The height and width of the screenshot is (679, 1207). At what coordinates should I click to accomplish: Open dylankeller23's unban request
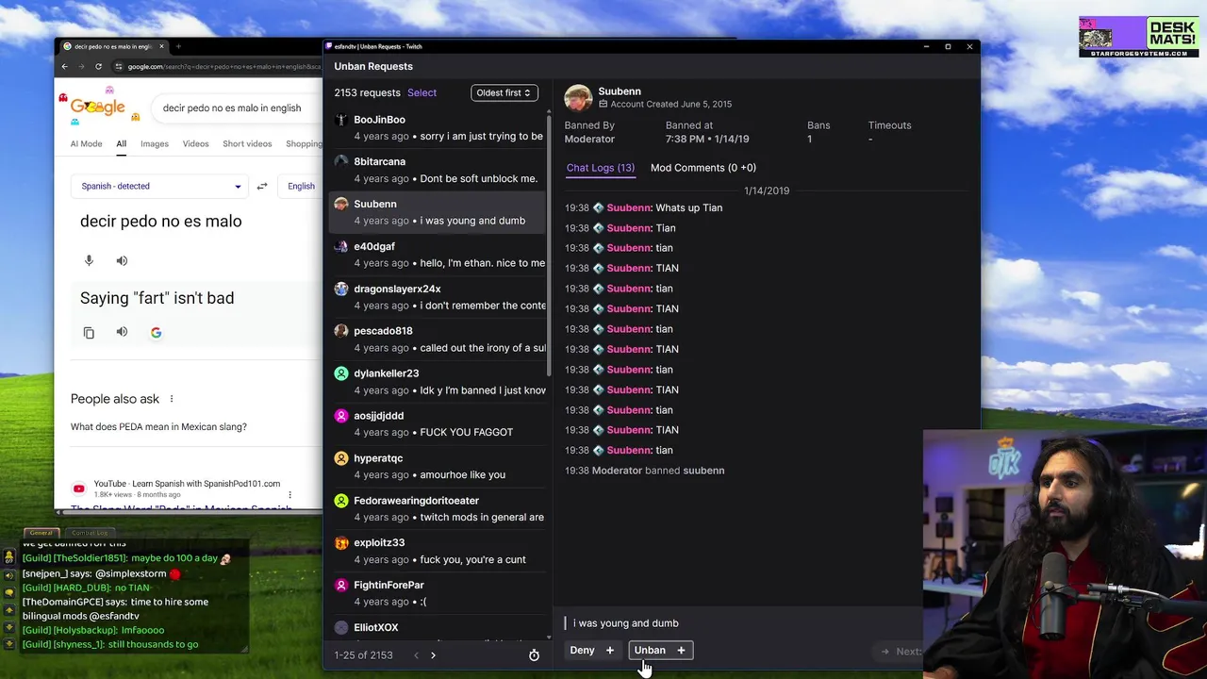pyautogui.click(x=438, y=382)
